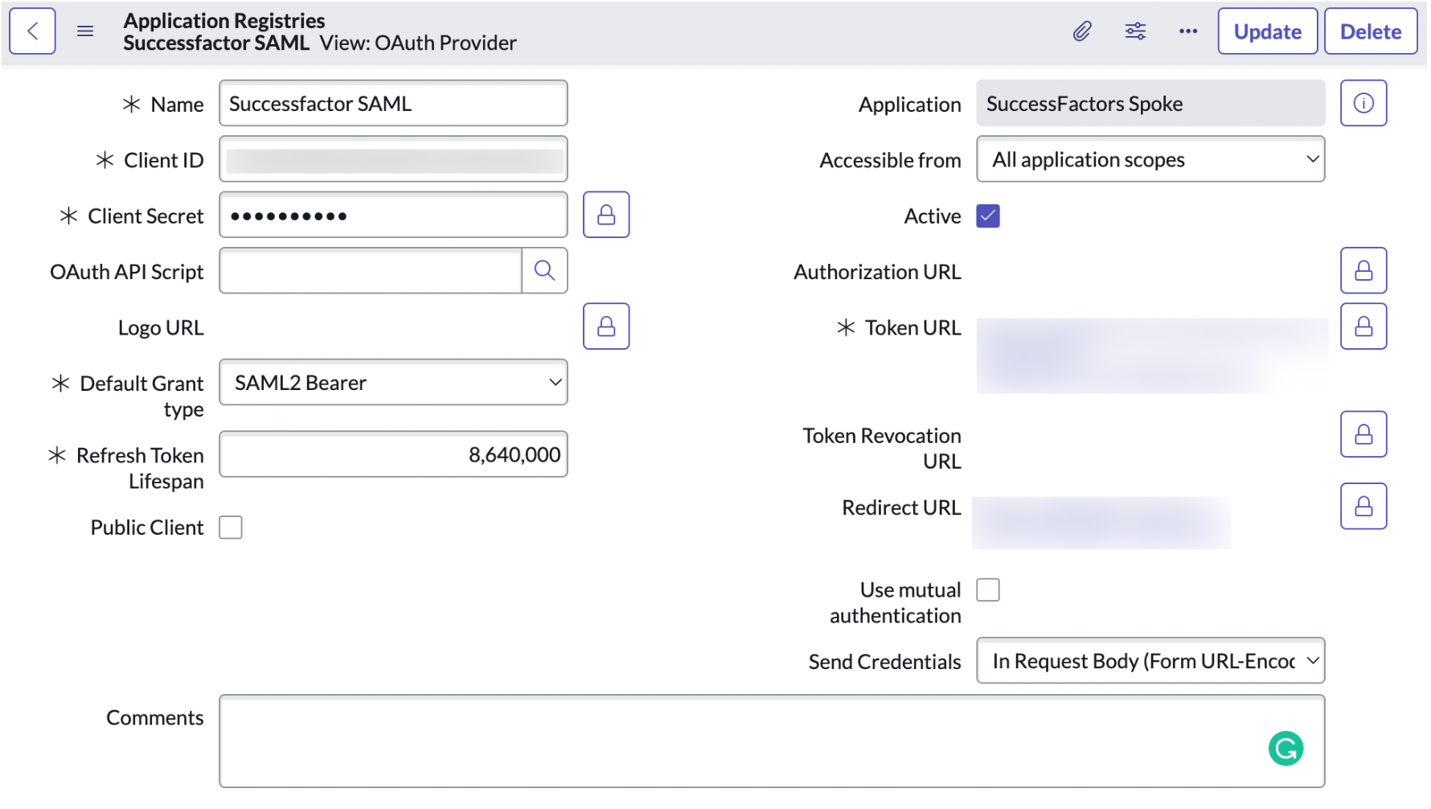This screenshot has width=1431, height=809.
Task: Go back using the left arrow button
Action: click(32, 31)
